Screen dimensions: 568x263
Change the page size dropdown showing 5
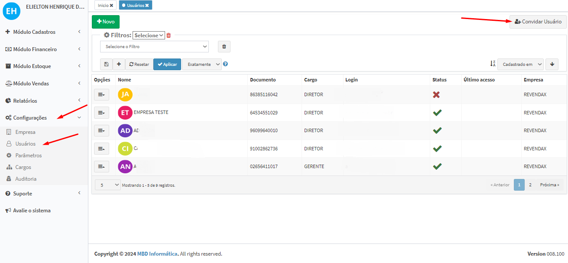coord(107,185)
